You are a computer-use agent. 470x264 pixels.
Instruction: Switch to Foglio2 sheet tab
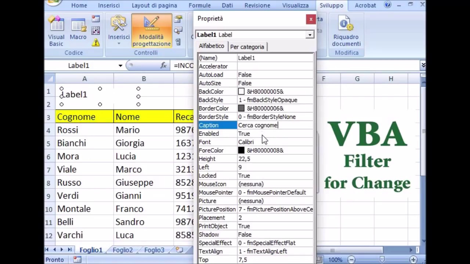coord(123,250)
